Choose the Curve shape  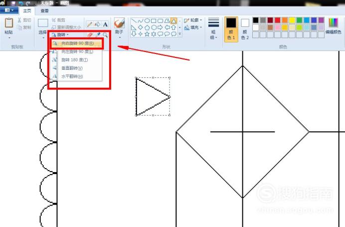click(141, 21)
